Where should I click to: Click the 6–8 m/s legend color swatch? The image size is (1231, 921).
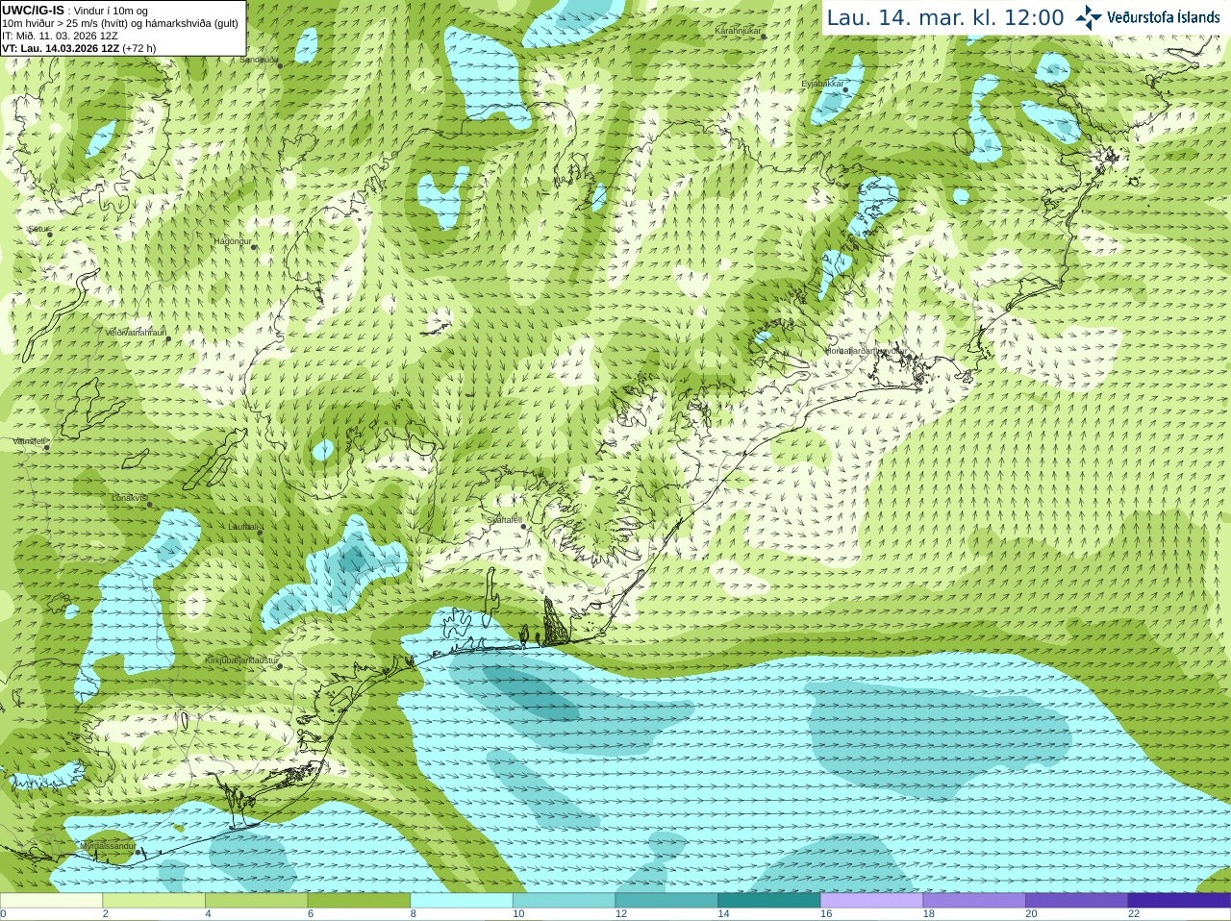[x=359, y=901]
